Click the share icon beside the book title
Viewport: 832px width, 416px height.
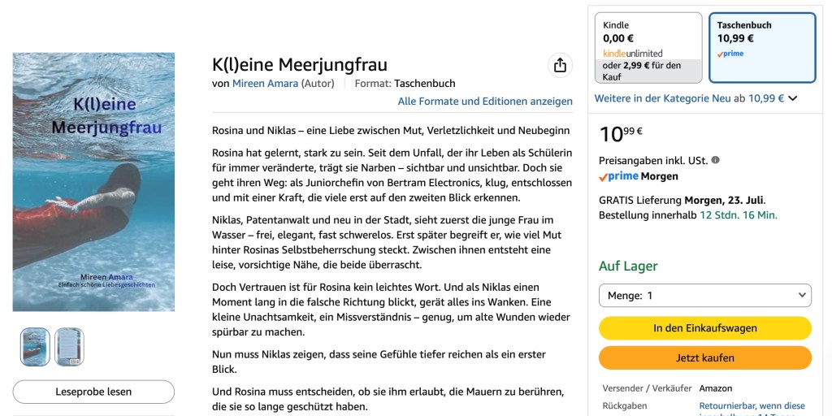click(560, 65)
